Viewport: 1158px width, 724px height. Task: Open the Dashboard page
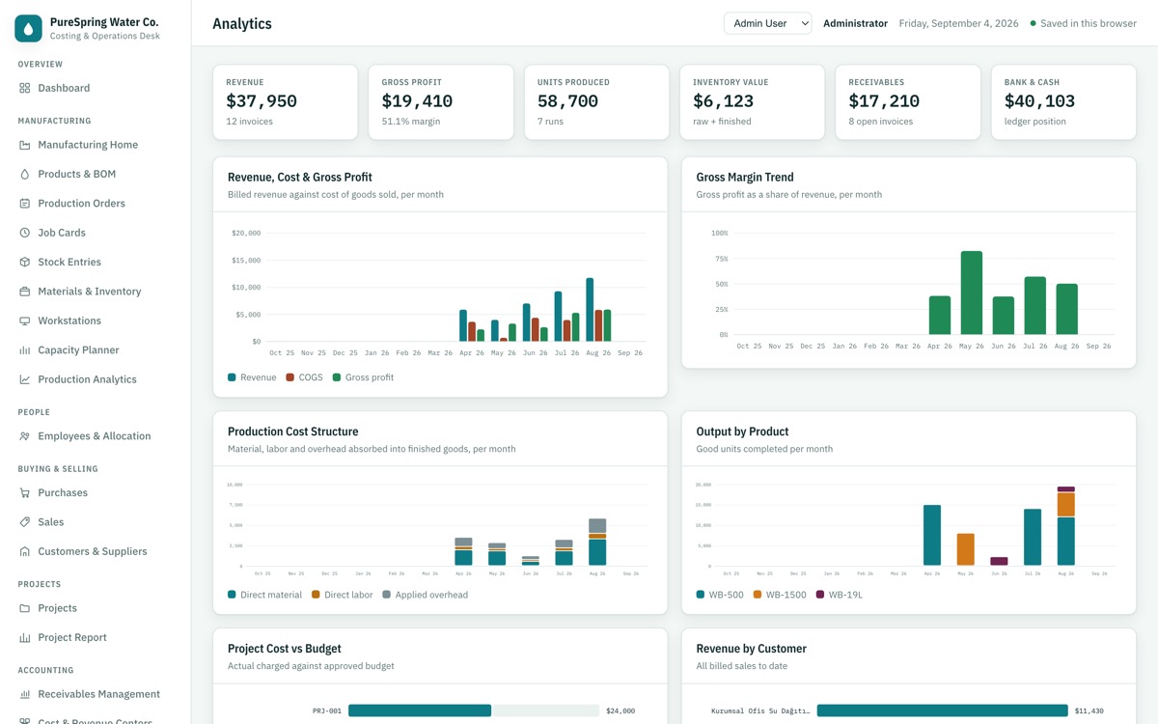pyautogui.click(x=96, y=88)
